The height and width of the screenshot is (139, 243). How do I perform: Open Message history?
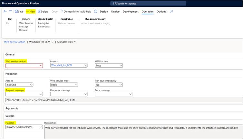24,27
